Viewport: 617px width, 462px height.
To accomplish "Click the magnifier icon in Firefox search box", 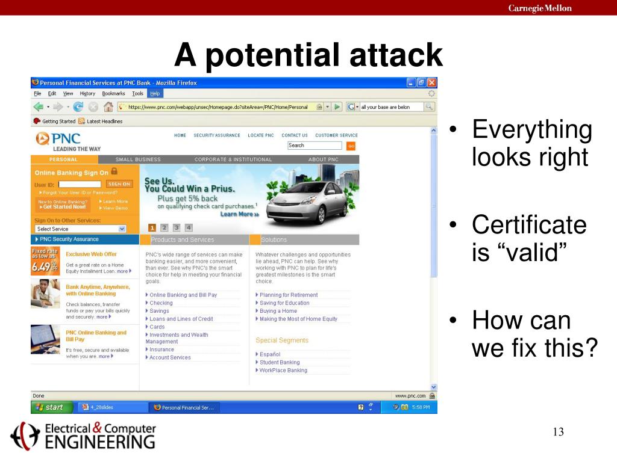I will [x=428, y=107].
